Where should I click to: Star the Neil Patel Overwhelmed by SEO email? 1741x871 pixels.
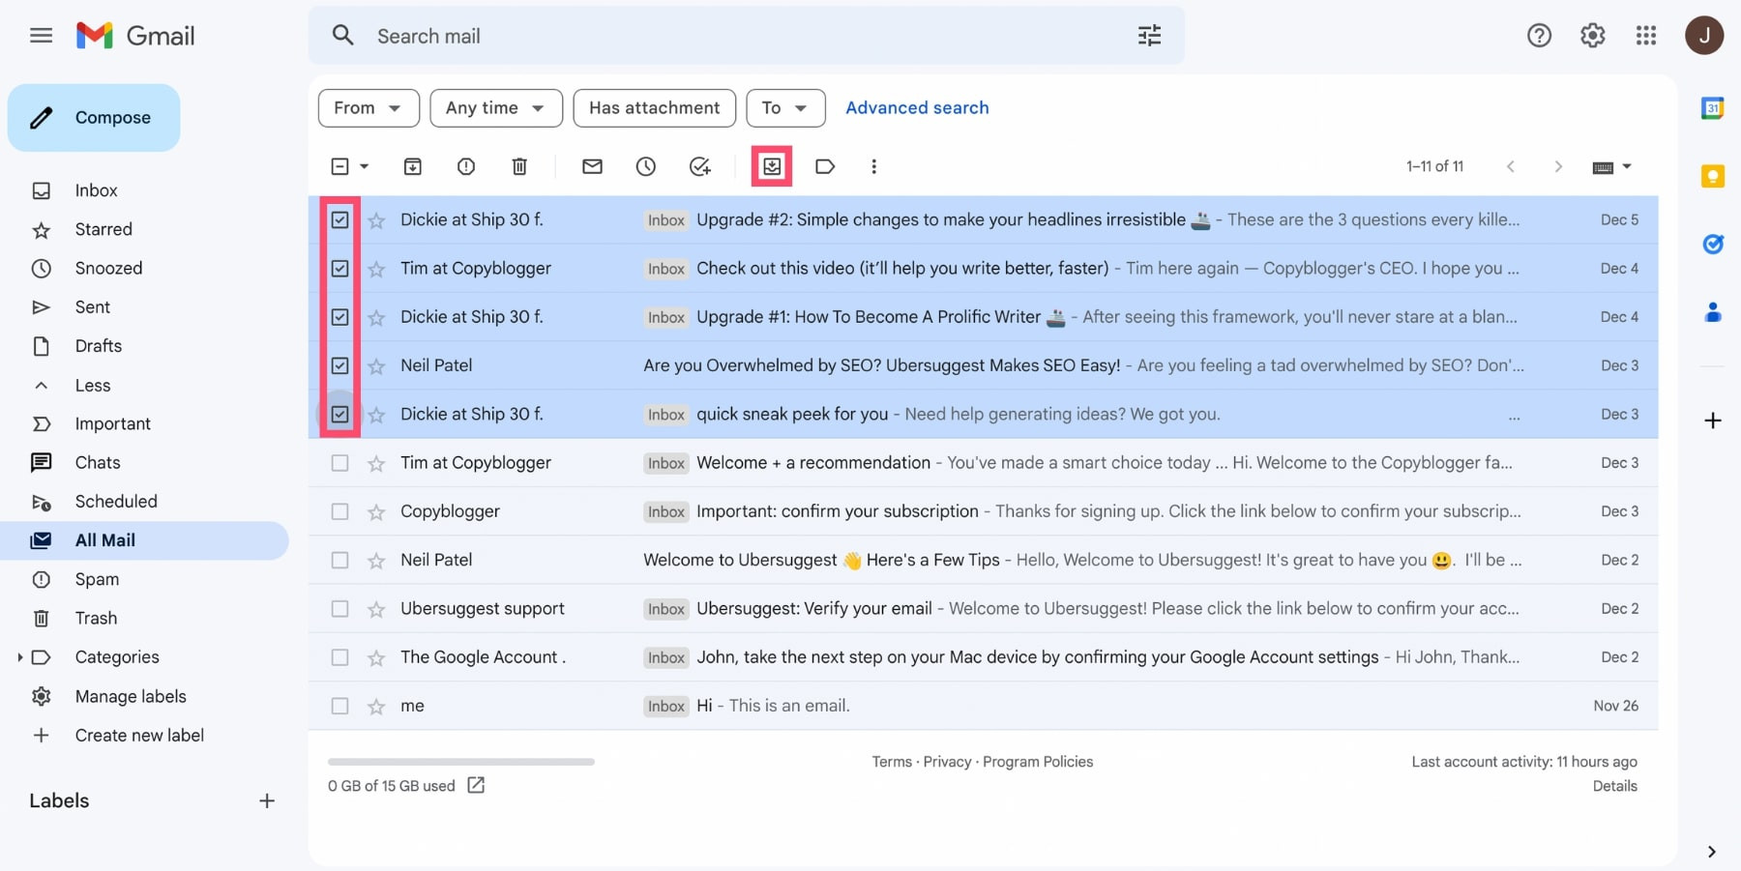pyautogui.click(x=376, y=365)
